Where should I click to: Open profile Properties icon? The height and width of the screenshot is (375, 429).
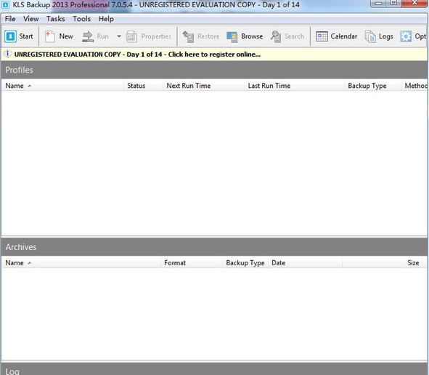point(131,36)
